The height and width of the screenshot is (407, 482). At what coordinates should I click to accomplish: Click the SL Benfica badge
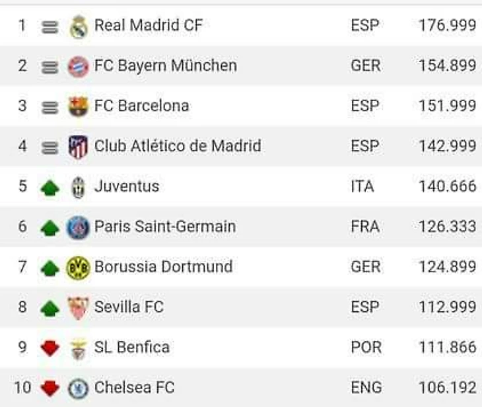78,349
